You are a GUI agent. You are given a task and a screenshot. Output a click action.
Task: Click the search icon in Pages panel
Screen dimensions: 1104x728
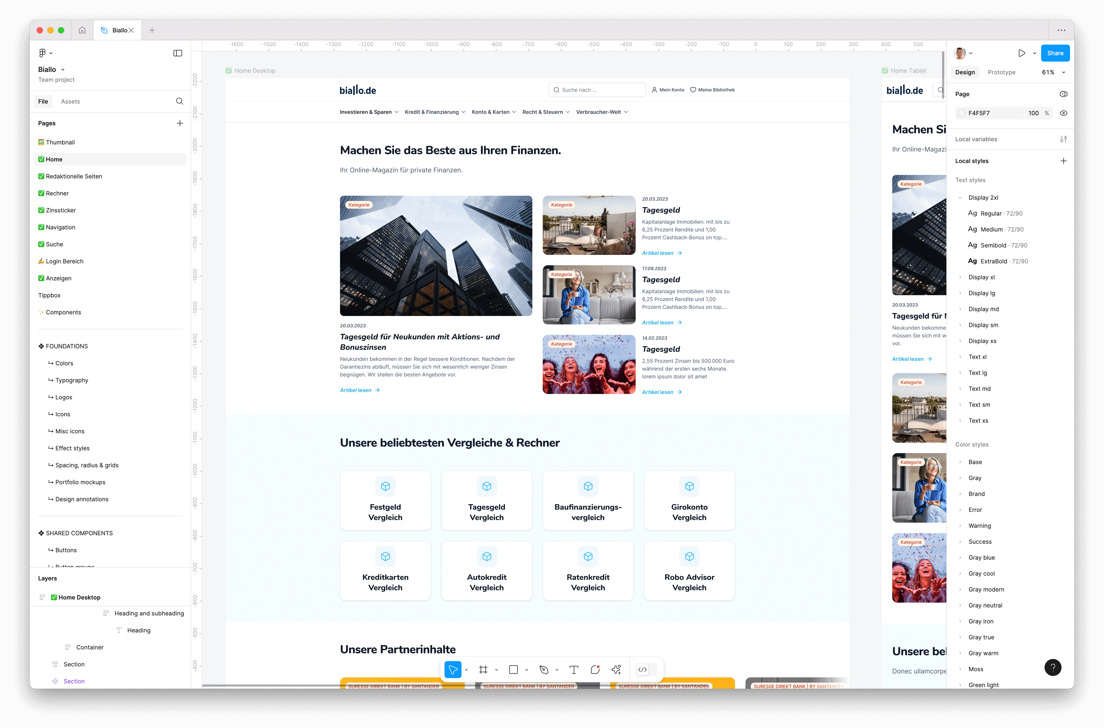[x=179, y=101]
